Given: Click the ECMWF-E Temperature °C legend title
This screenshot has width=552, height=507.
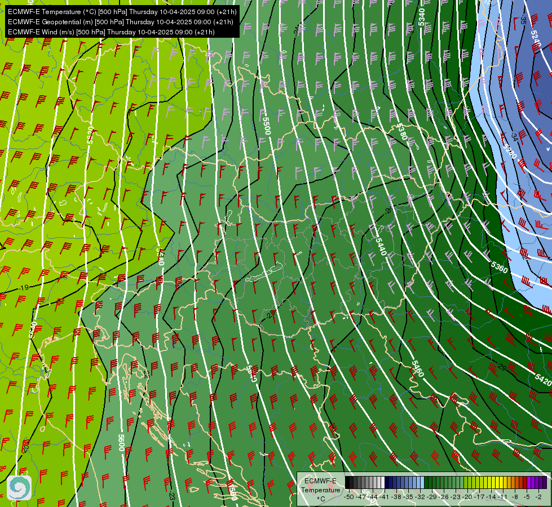Looking at the screenshot, I should (320, 490).
